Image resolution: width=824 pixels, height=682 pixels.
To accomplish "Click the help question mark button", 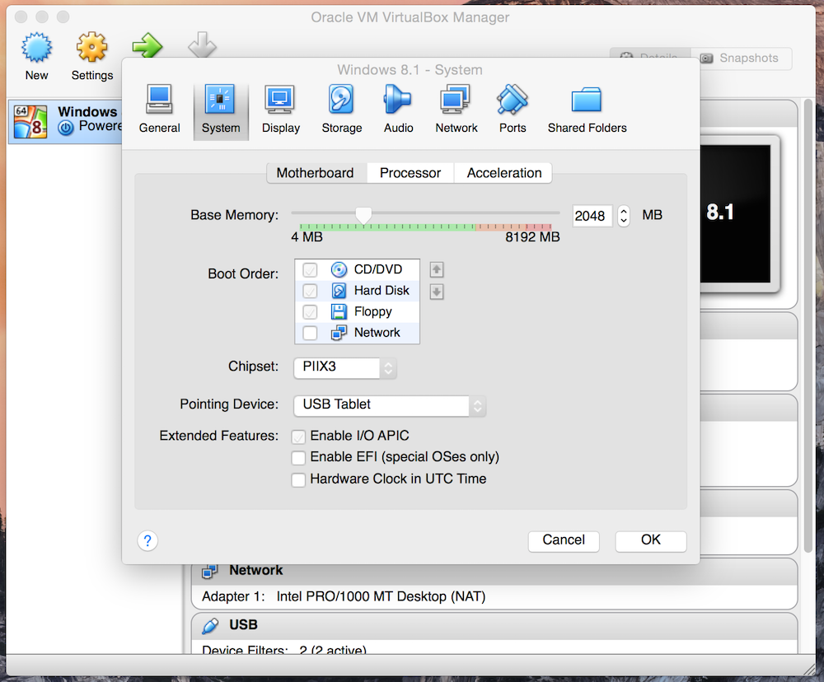I will [x=147, y=540].
